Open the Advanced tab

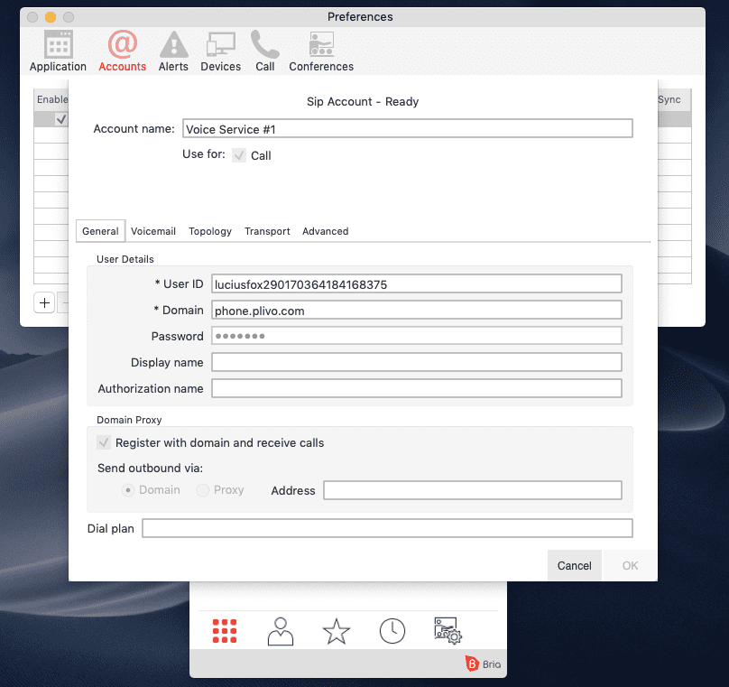click(325, 231)
